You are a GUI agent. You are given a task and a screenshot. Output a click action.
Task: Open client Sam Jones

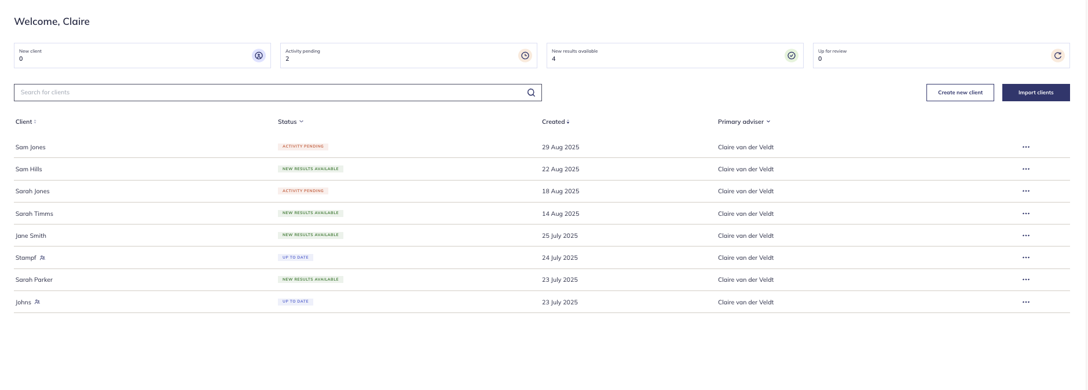[x=31, y=147]
